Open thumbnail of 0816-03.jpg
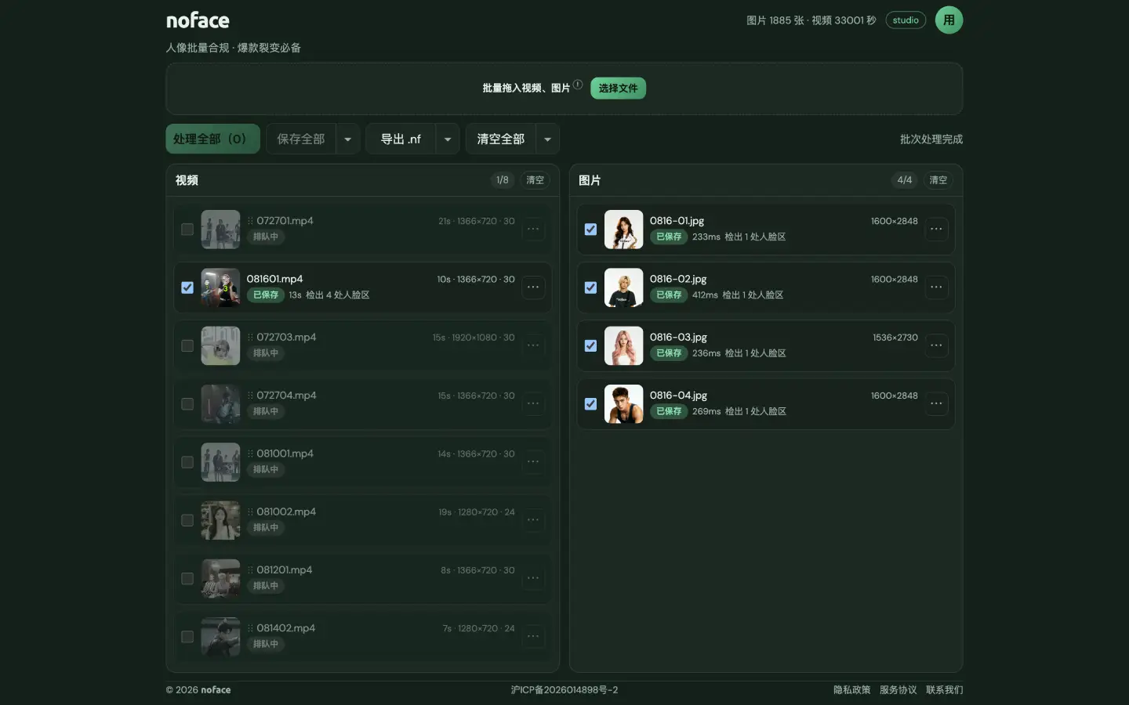Image resolution: width=1129 pixels, height=705 pixels. tap(623, 345)
